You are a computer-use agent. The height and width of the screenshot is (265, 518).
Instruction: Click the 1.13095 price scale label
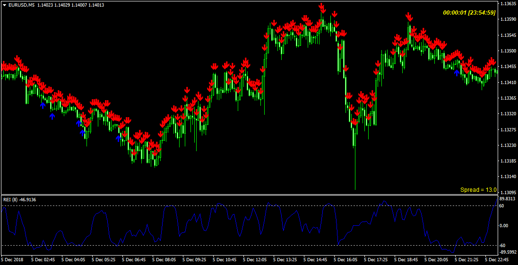(507, 192)
